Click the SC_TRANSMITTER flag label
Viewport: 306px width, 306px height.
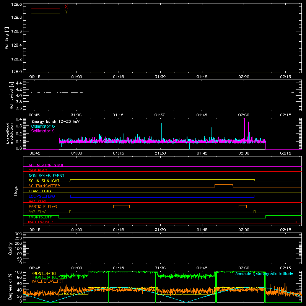click(x=44, y=186)
